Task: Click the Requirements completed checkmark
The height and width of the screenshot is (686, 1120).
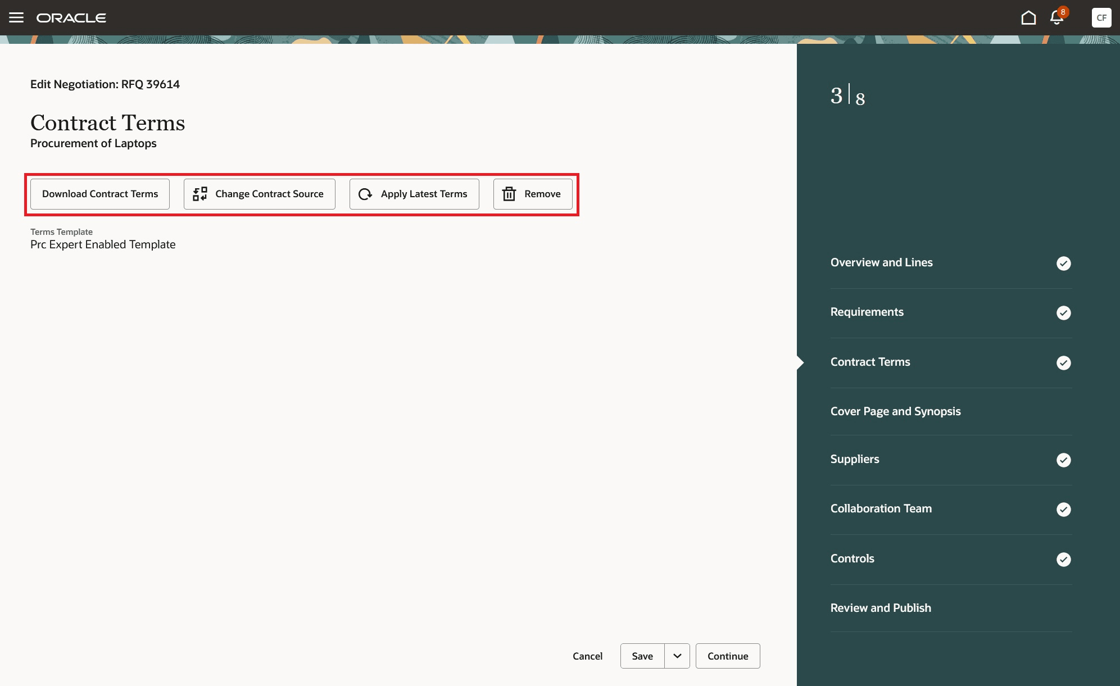Action: (x=1063, y=312)
